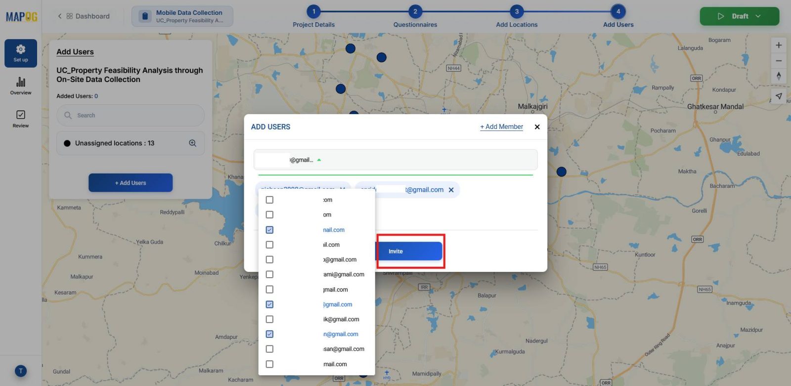This screenshot has height=386, width=791.
Task: Click the Search field in Add Users panel
Action: 131,115
